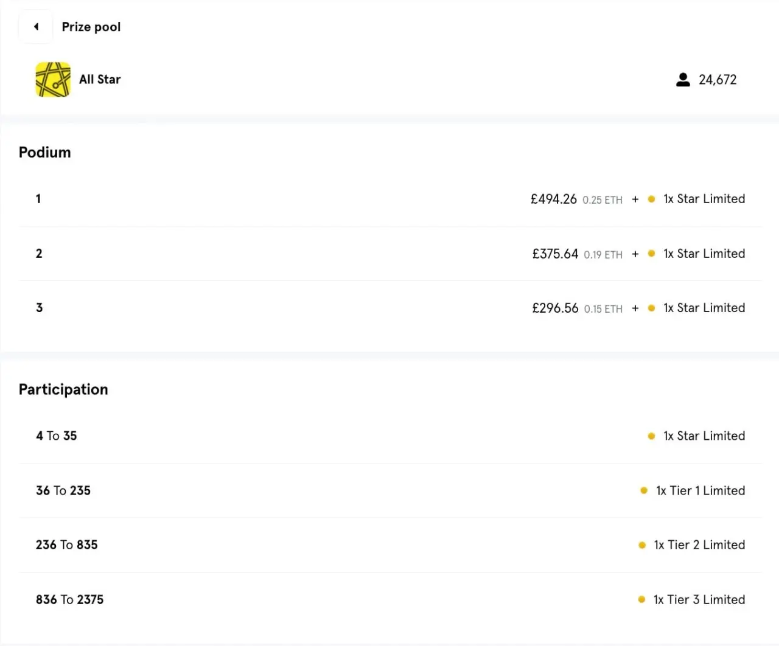Click the participants person icon
779x646 pixels.
click(683, 80)
